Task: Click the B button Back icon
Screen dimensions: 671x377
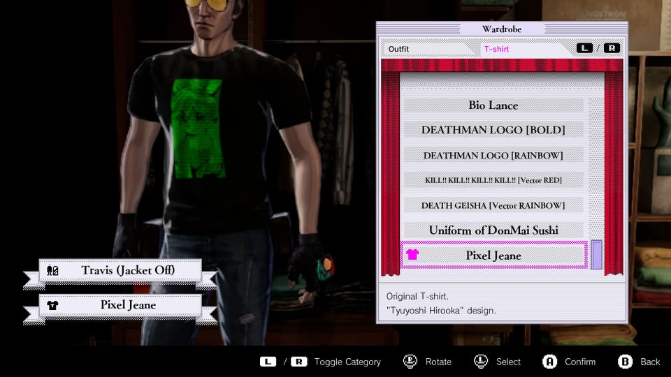Action: click(626, 362)
